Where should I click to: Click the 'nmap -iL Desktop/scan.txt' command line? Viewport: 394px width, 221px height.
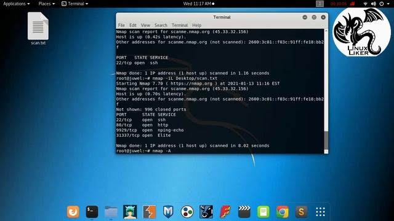click(167, 78)
